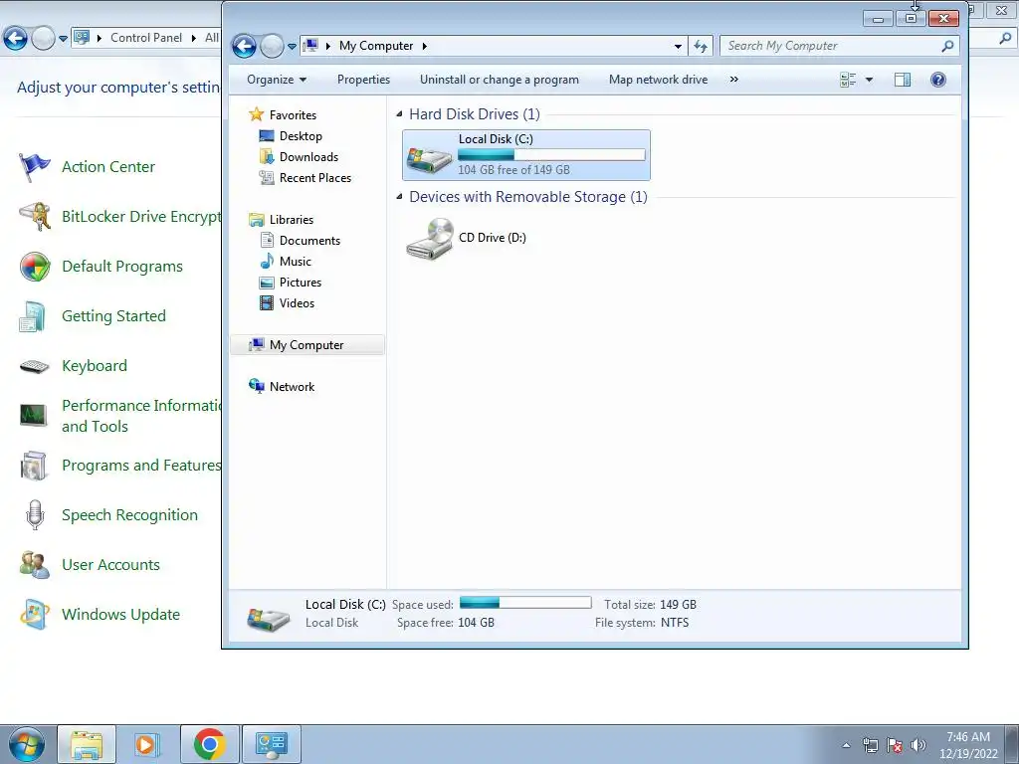Click the Speech Recognition microphone icon
The height and width of the screenshot is (764, 1019).
[x=35, y=515]
